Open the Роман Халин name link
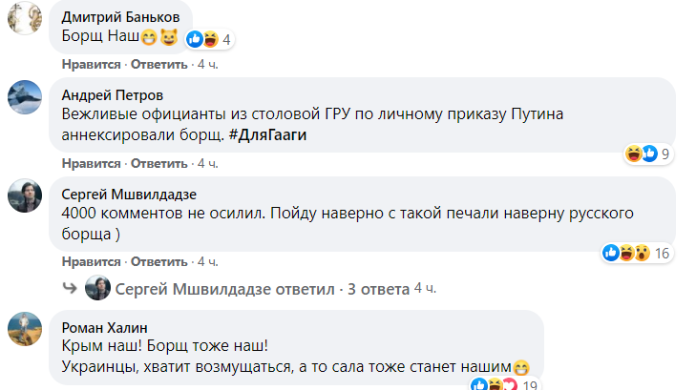The height and width of the screenshot is (390, 696). [97, 327]
